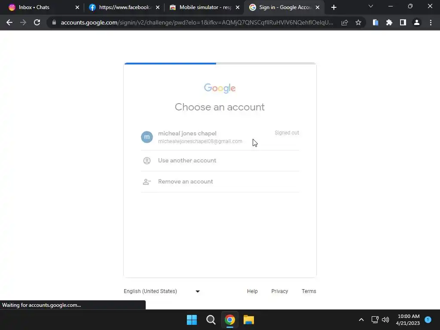The width and height of the screenshot is (440, 330).
Task: Open the Windows Start menu
Action: 192,320
